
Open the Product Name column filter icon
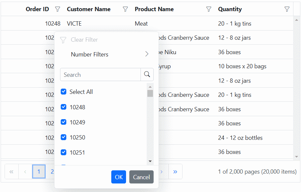click(209, 9)
